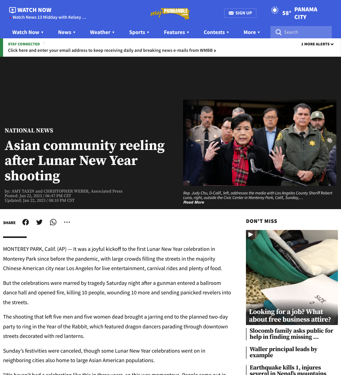The image size is (341, 375).
Task: Open Waller principal leads by example story
Action: pyautogui.click(x=283, y=352)
